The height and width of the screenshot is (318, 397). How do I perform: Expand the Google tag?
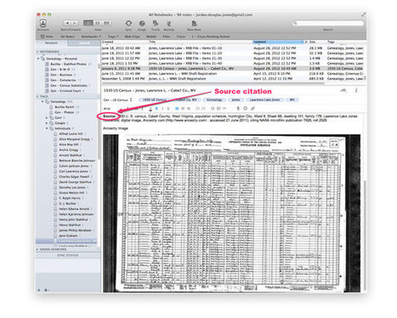pos(47,123)
